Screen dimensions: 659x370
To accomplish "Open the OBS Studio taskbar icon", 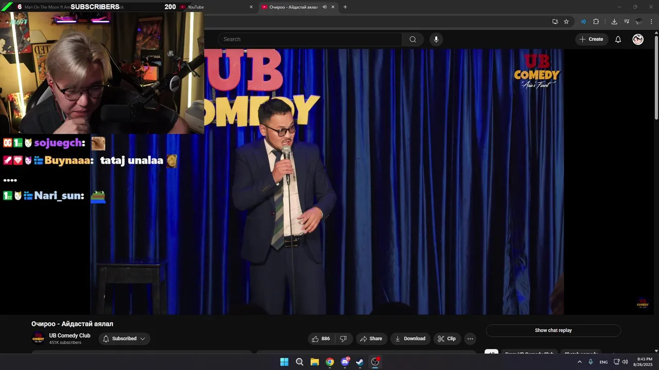I will click(x=375, y=362).
